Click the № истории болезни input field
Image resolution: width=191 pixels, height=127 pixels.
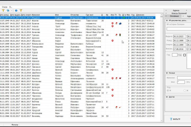179,29
